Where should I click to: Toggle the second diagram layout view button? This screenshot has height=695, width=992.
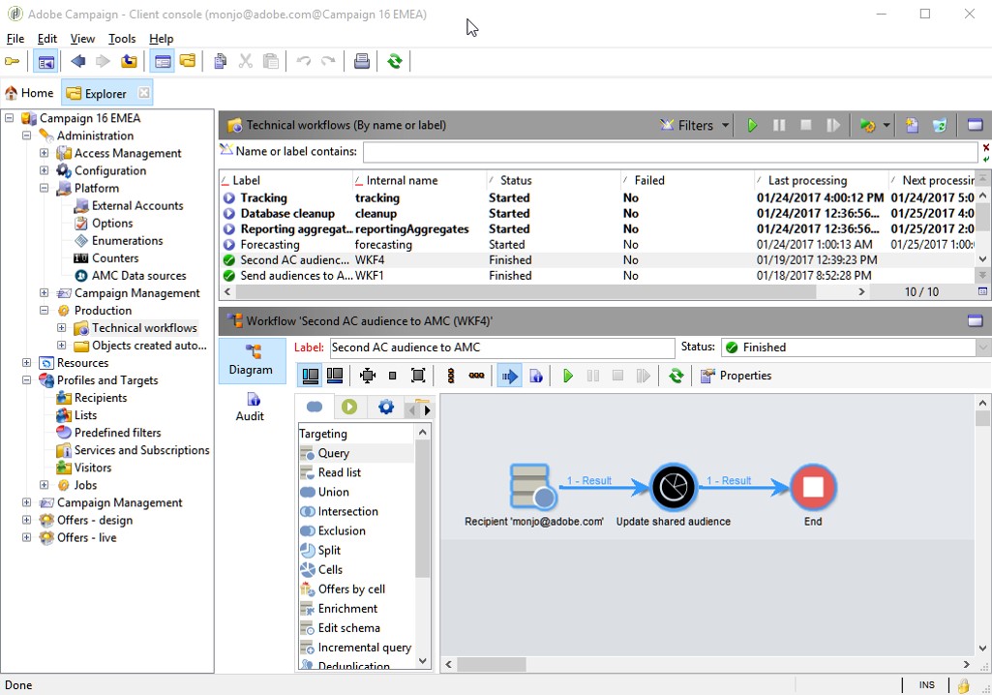pos(334,376)
